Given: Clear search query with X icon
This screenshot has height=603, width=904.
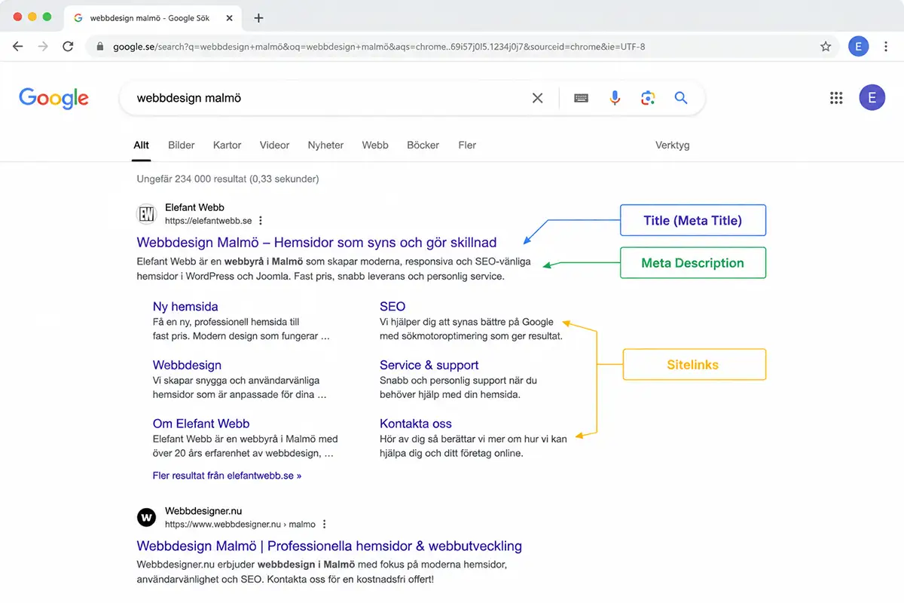Looking at the screenshot, I should click(x=537, y=98).
